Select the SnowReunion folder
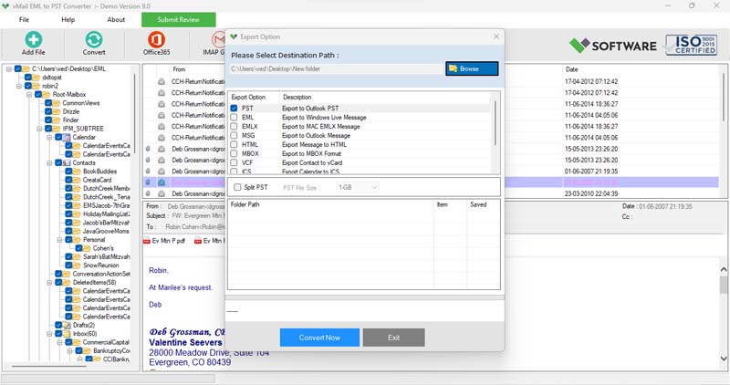 coord(101,265)
